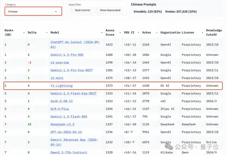
Task: Click the Category dropdown arrow
Action: pos(56,12)
